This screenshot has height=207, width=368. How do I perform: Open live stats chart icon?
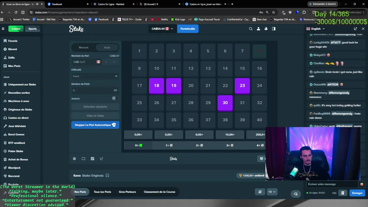(x=92, y=159)
